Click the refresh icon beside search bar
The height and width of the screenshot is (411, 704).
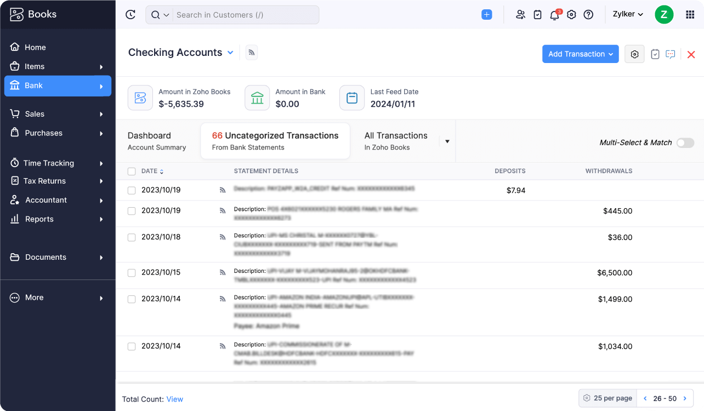click(130, 15)
